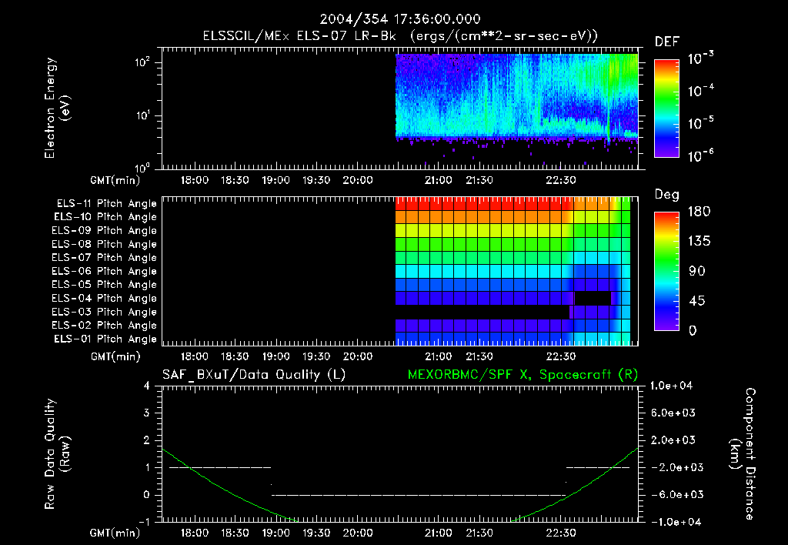Image resolution: width=788 pixels, height=545 pixels.
Task: Click the 45 value on Deg scale
Action: [x=697, y=301]
